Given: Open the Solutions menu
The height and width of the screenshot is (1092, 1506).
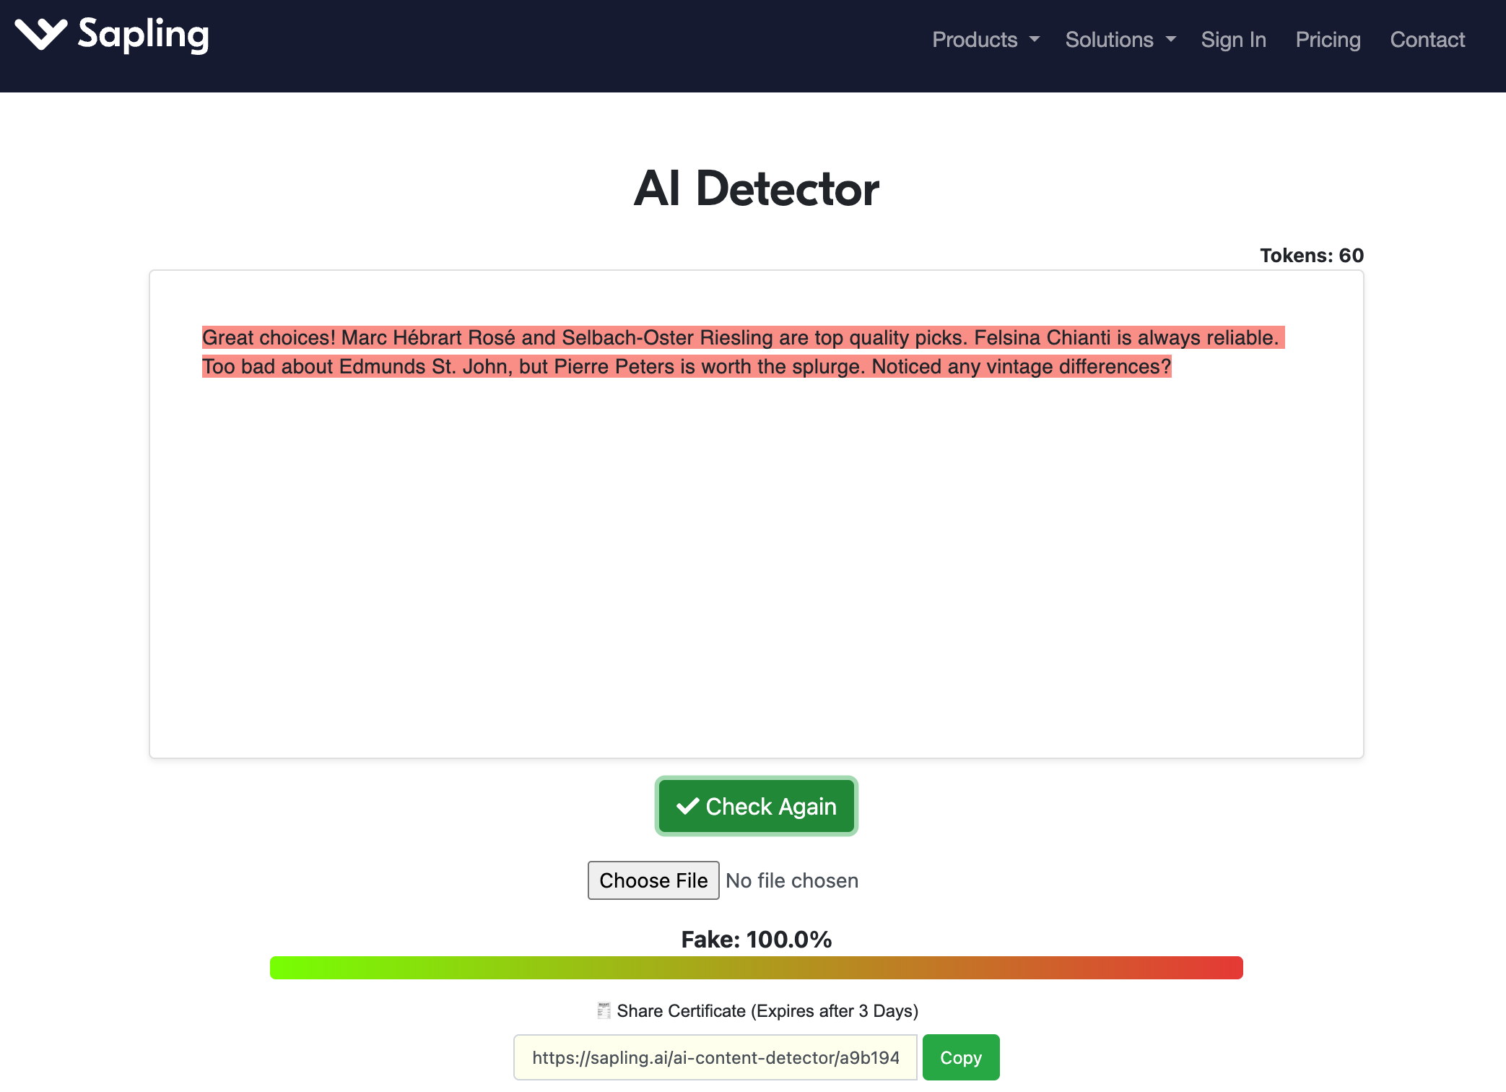Looking at the screenshot, I should [x=1120, y=40].
